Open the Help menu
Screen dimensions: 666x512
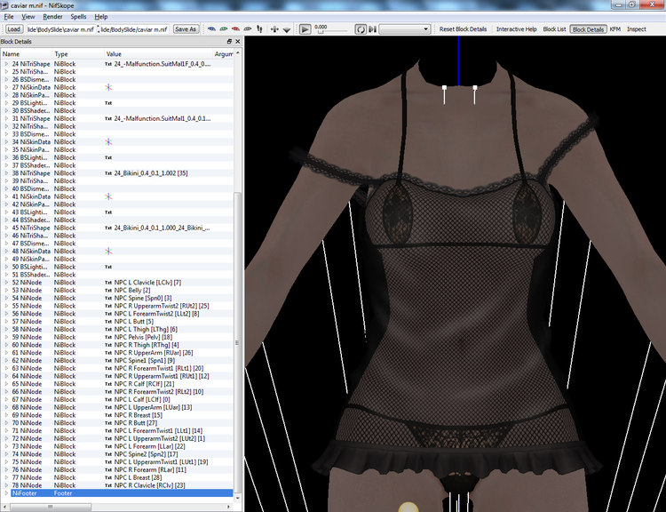pyautogui.click(x=100, y=17)
